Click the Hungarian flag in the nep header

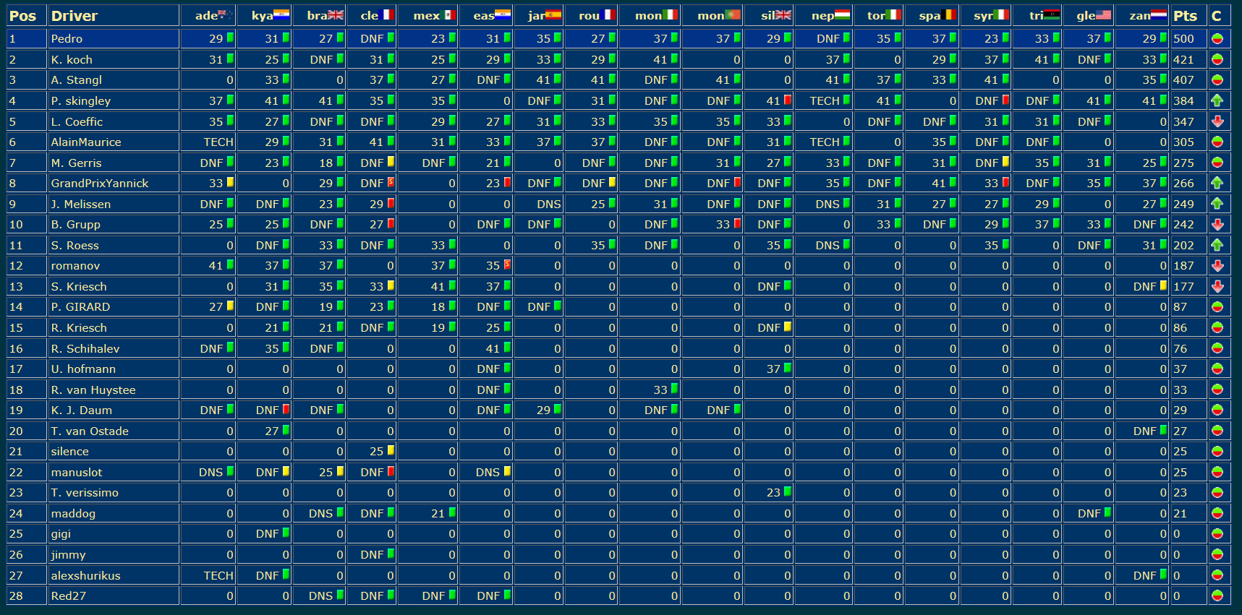coord(842,14)
